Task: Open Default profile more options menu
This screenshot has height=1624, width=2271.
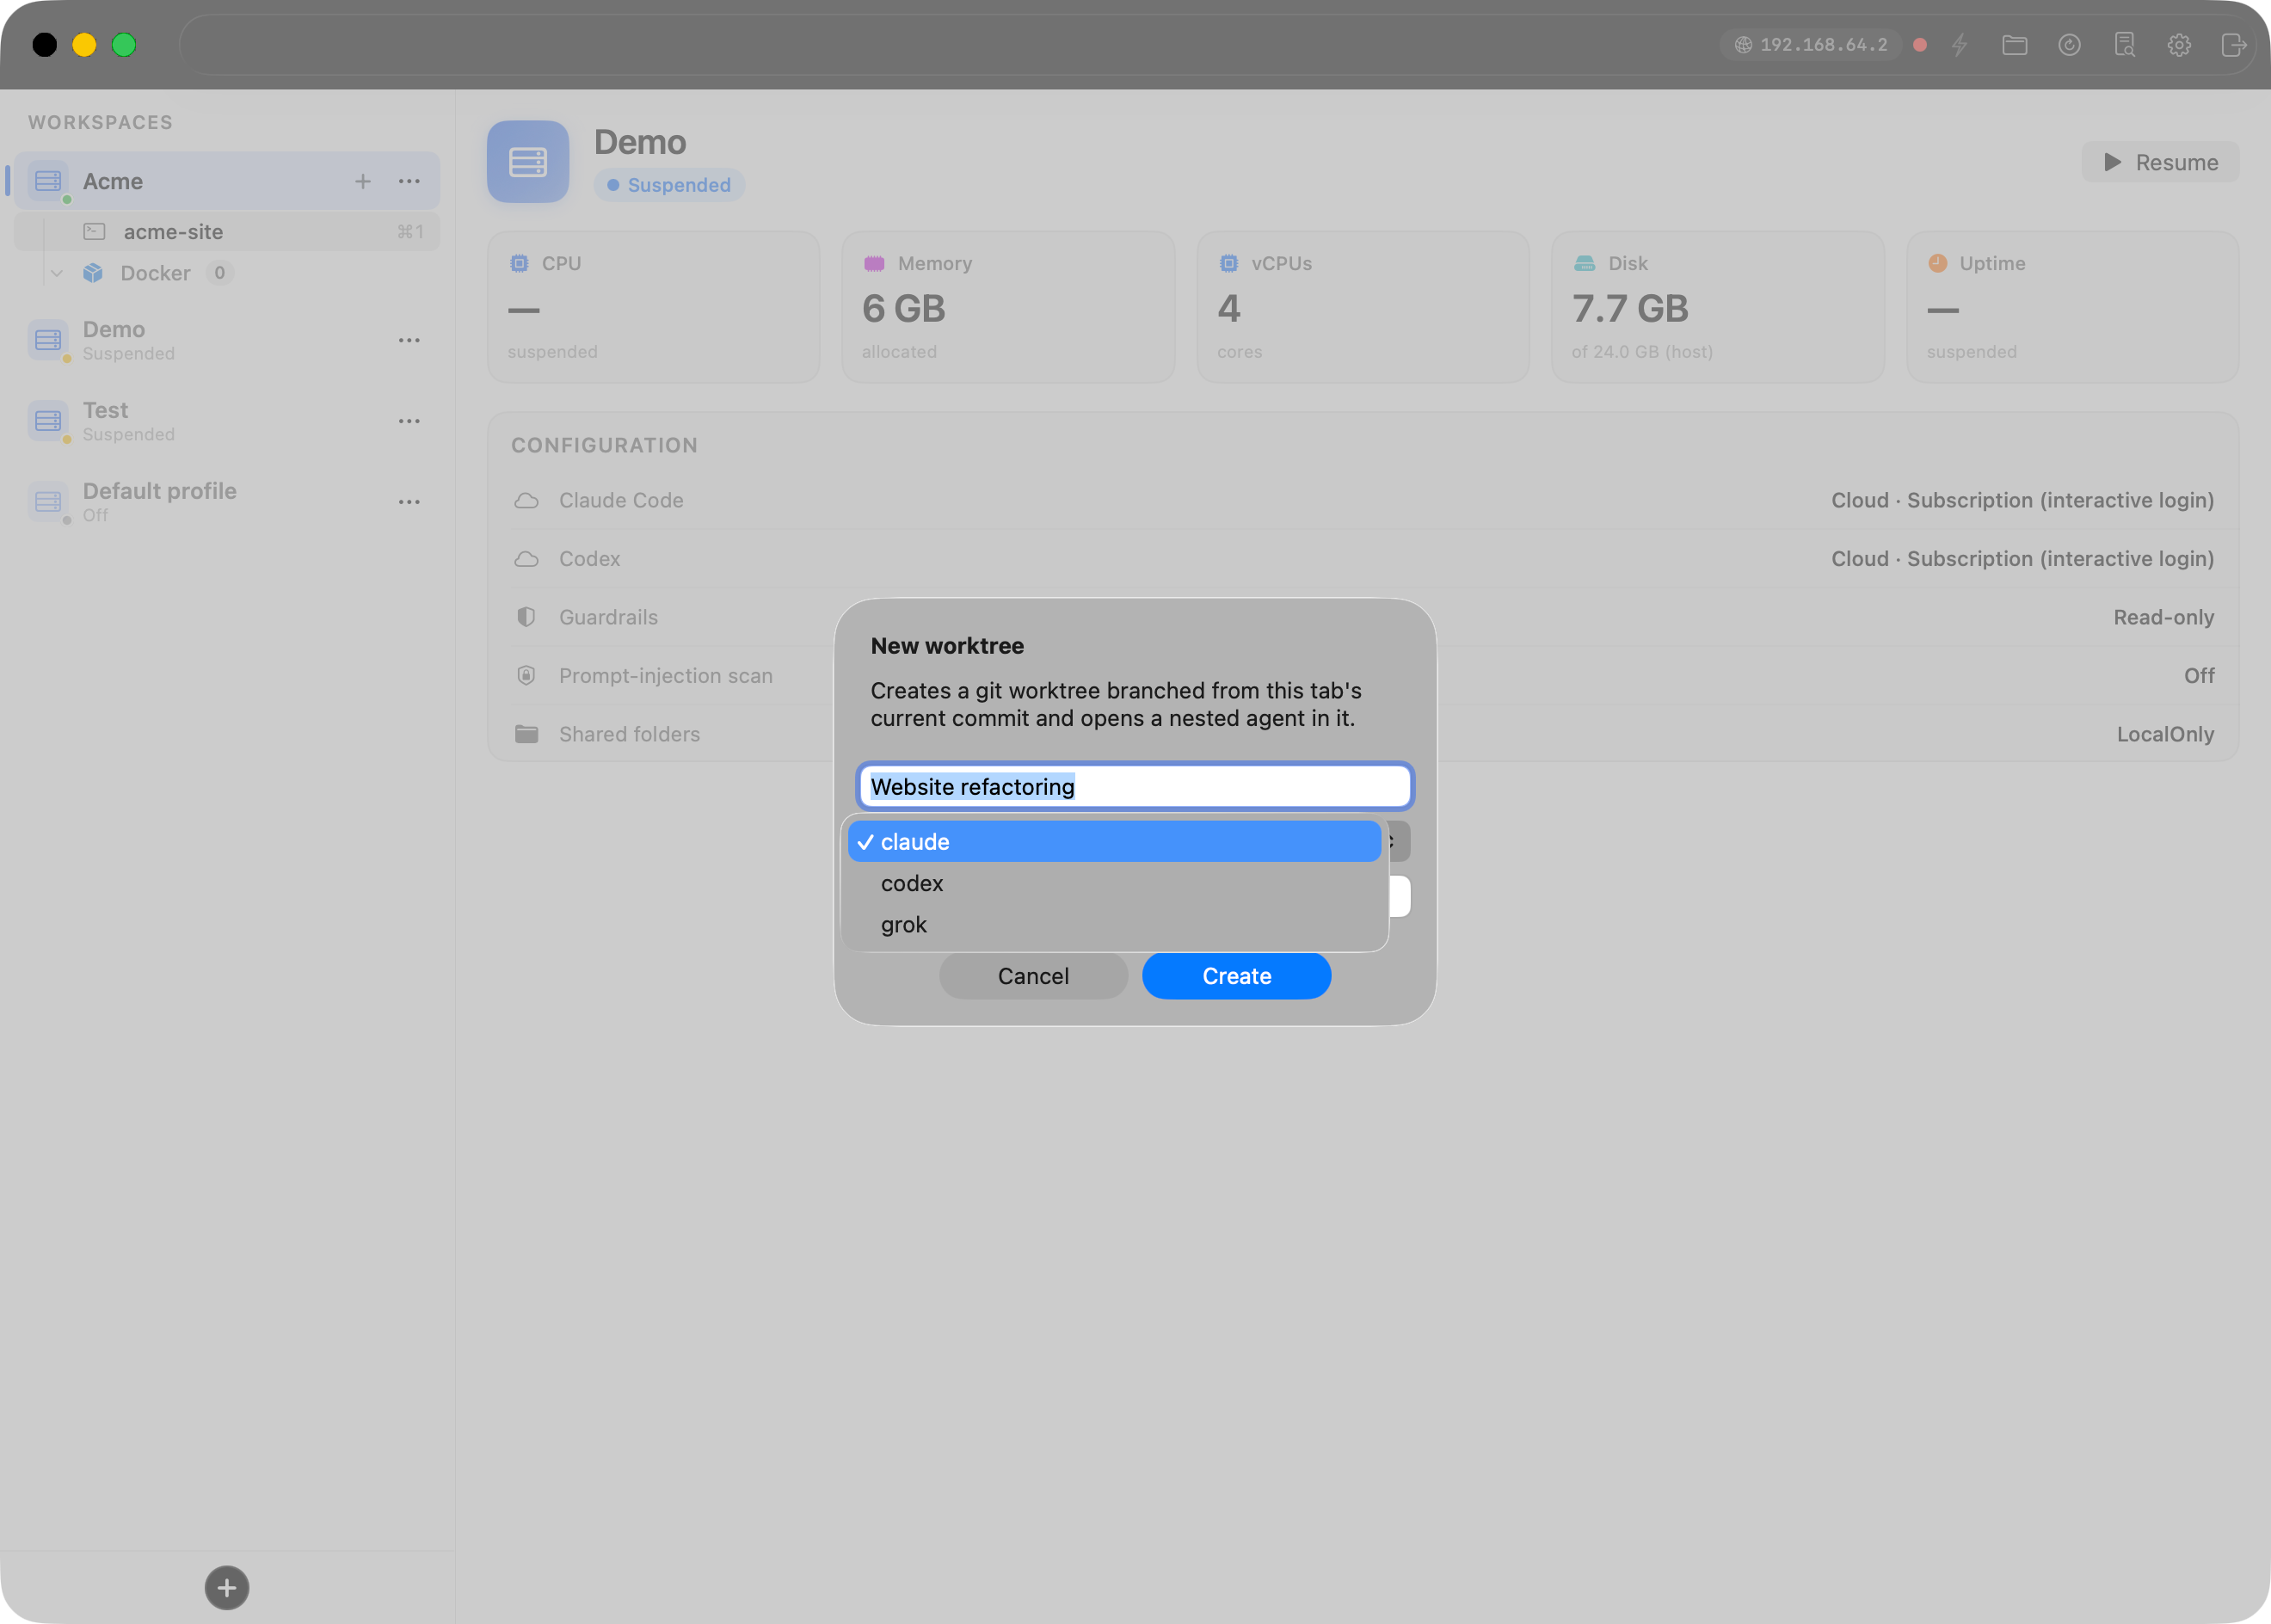Action: [409, 502]
